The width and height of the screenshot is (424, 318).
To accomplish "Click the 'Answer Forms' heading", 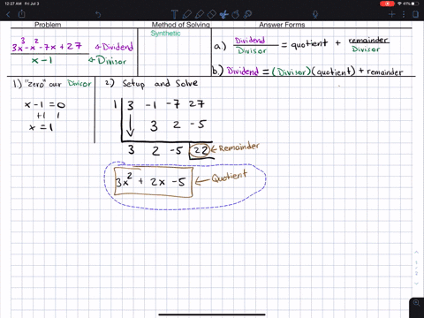I will click(x=282, y=25).
